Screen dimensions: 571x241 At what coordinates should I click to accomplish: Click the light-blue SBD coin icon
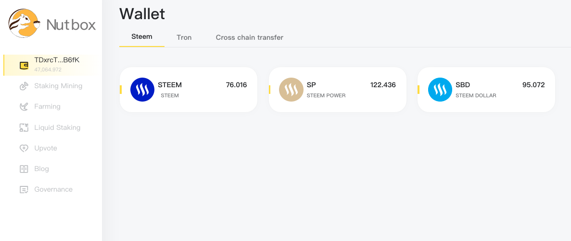[x=440, y=90]
